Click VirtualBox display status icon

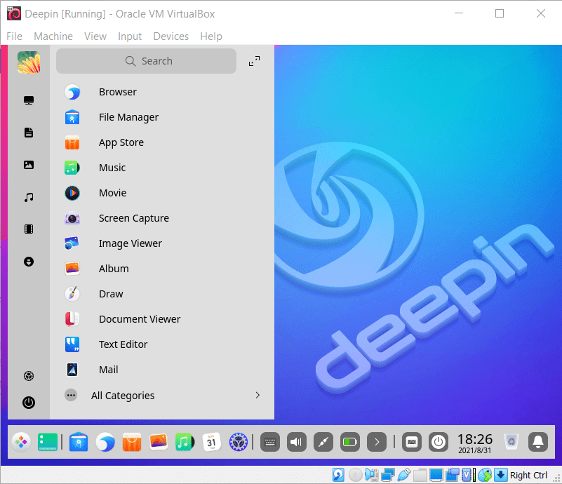tap(436, 475)
